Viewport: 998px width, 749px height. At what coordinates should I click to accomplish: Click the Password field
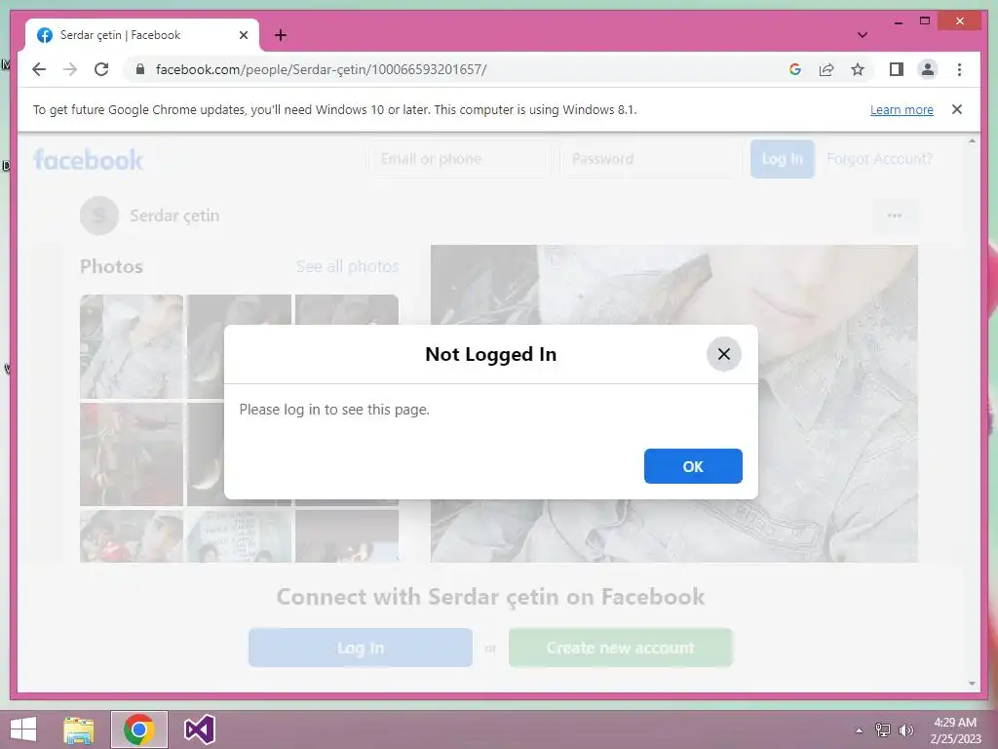click(x=650, y=159)
